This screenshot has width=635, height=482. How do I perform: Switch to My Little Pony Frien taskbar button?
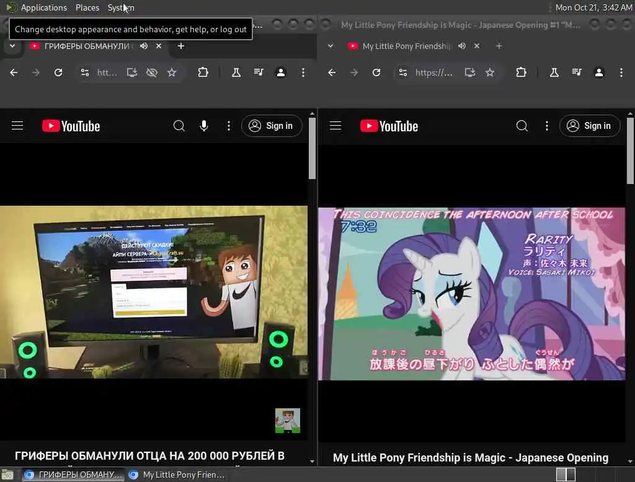pyautogui.click(x=177, y=475)
